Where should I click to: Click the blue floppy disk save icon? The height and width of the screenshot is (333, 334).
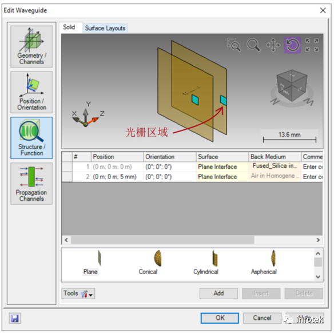pyautogui.click(x=15, y=318)
